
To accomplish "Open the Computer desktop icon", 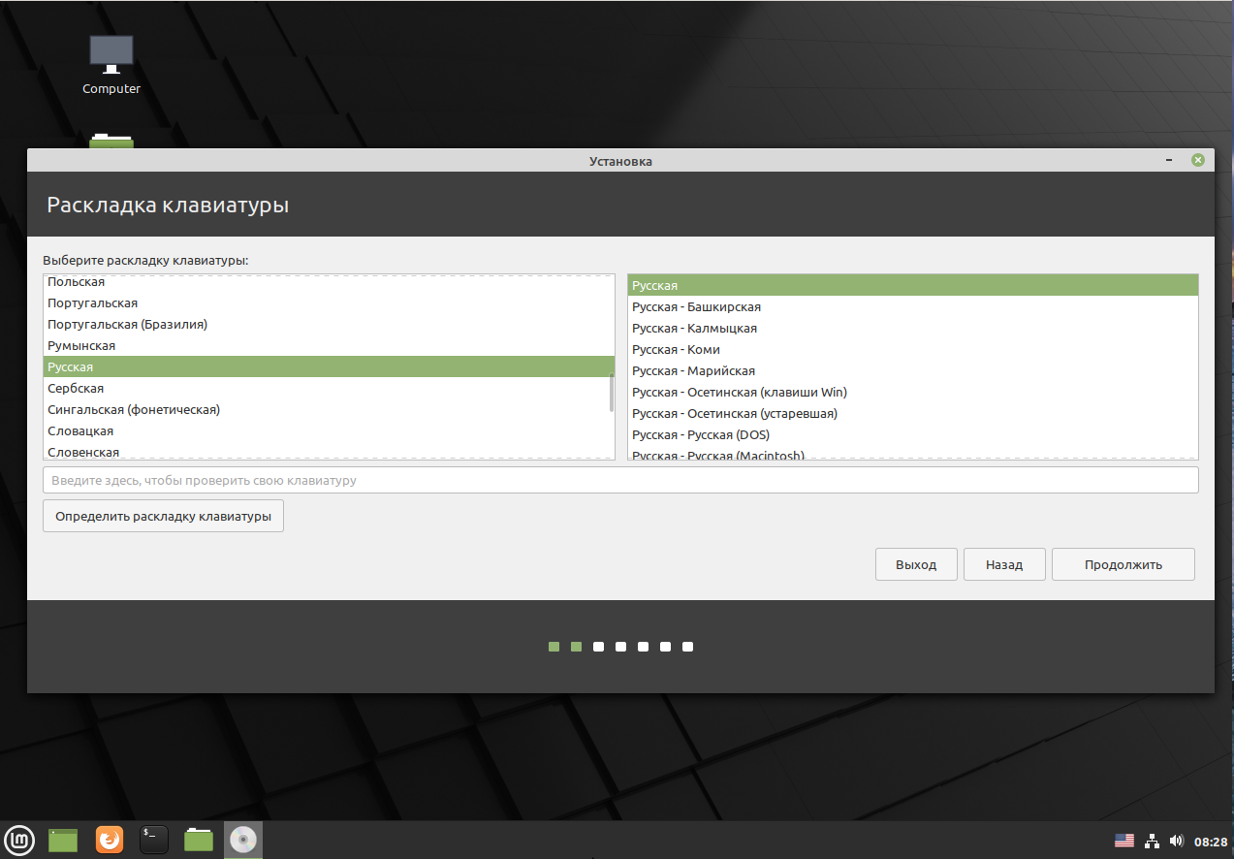I will click(111, 66).
